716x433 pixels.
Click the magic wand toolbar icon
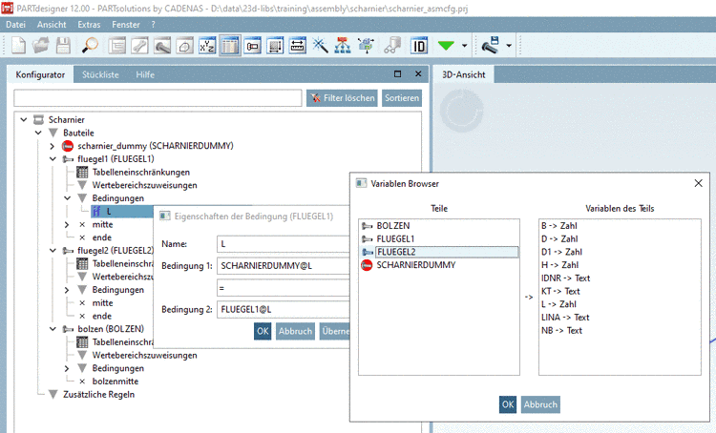[320, 46]
